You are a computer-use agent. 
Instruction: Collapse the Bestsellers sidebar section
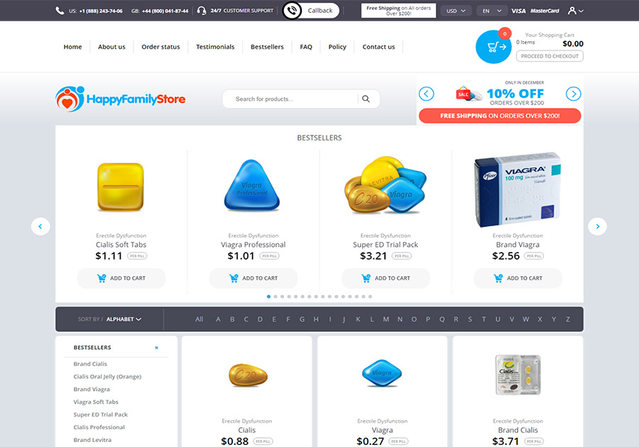pyautogui.click(x=156, y=348)
